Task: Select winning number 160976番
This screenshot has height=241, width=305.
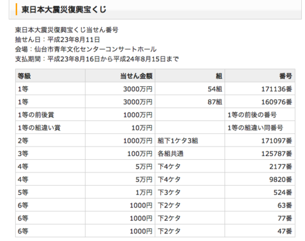Action: (x=276, y=102)
